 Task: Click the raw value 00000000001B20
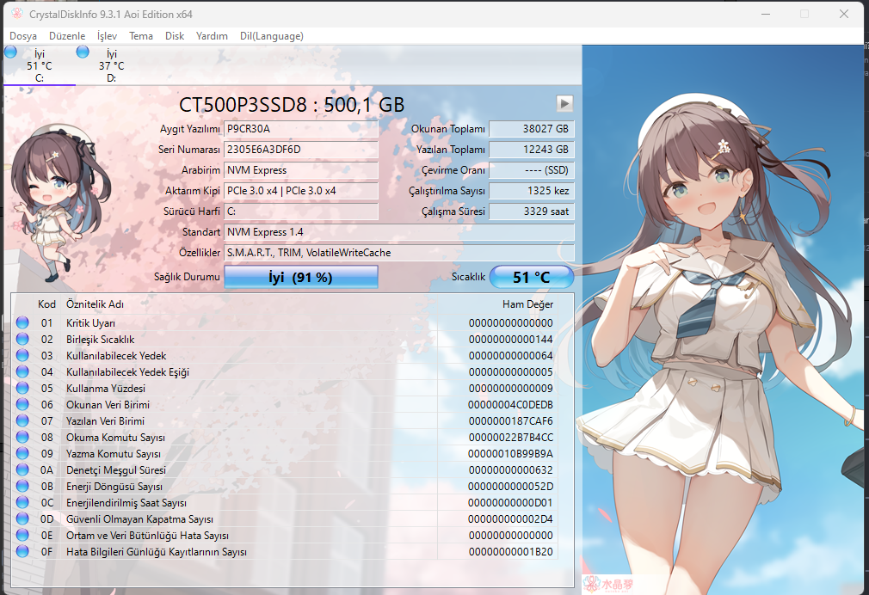point(510,552)
